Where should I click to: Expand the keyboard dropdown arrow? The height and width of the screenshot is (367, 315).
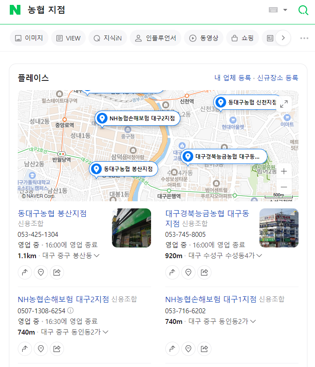tap(285, 10)
